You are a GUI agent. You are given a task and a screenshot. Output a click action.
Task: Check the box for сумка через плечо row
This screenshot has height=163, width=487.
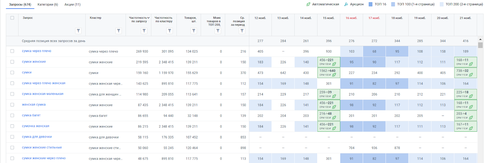12,51
